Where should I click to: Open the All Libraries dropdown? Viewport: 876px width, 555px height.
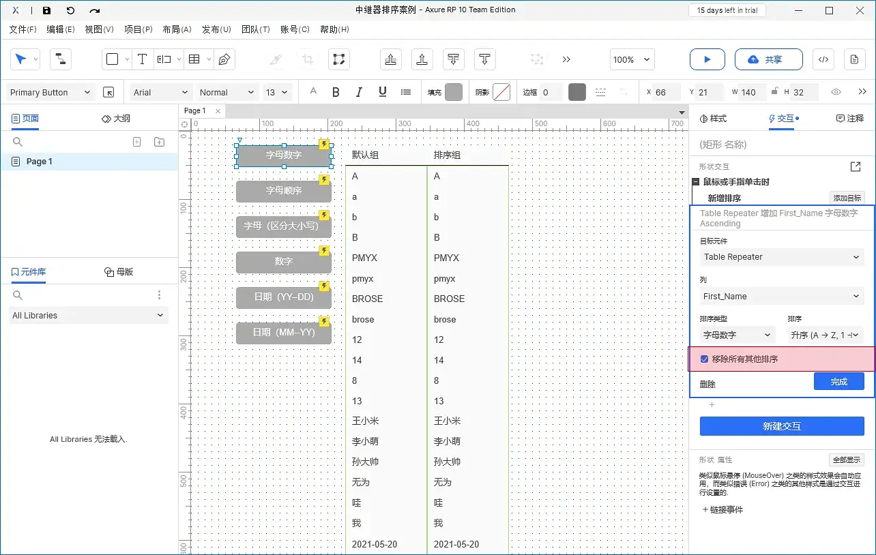[87, 315]
